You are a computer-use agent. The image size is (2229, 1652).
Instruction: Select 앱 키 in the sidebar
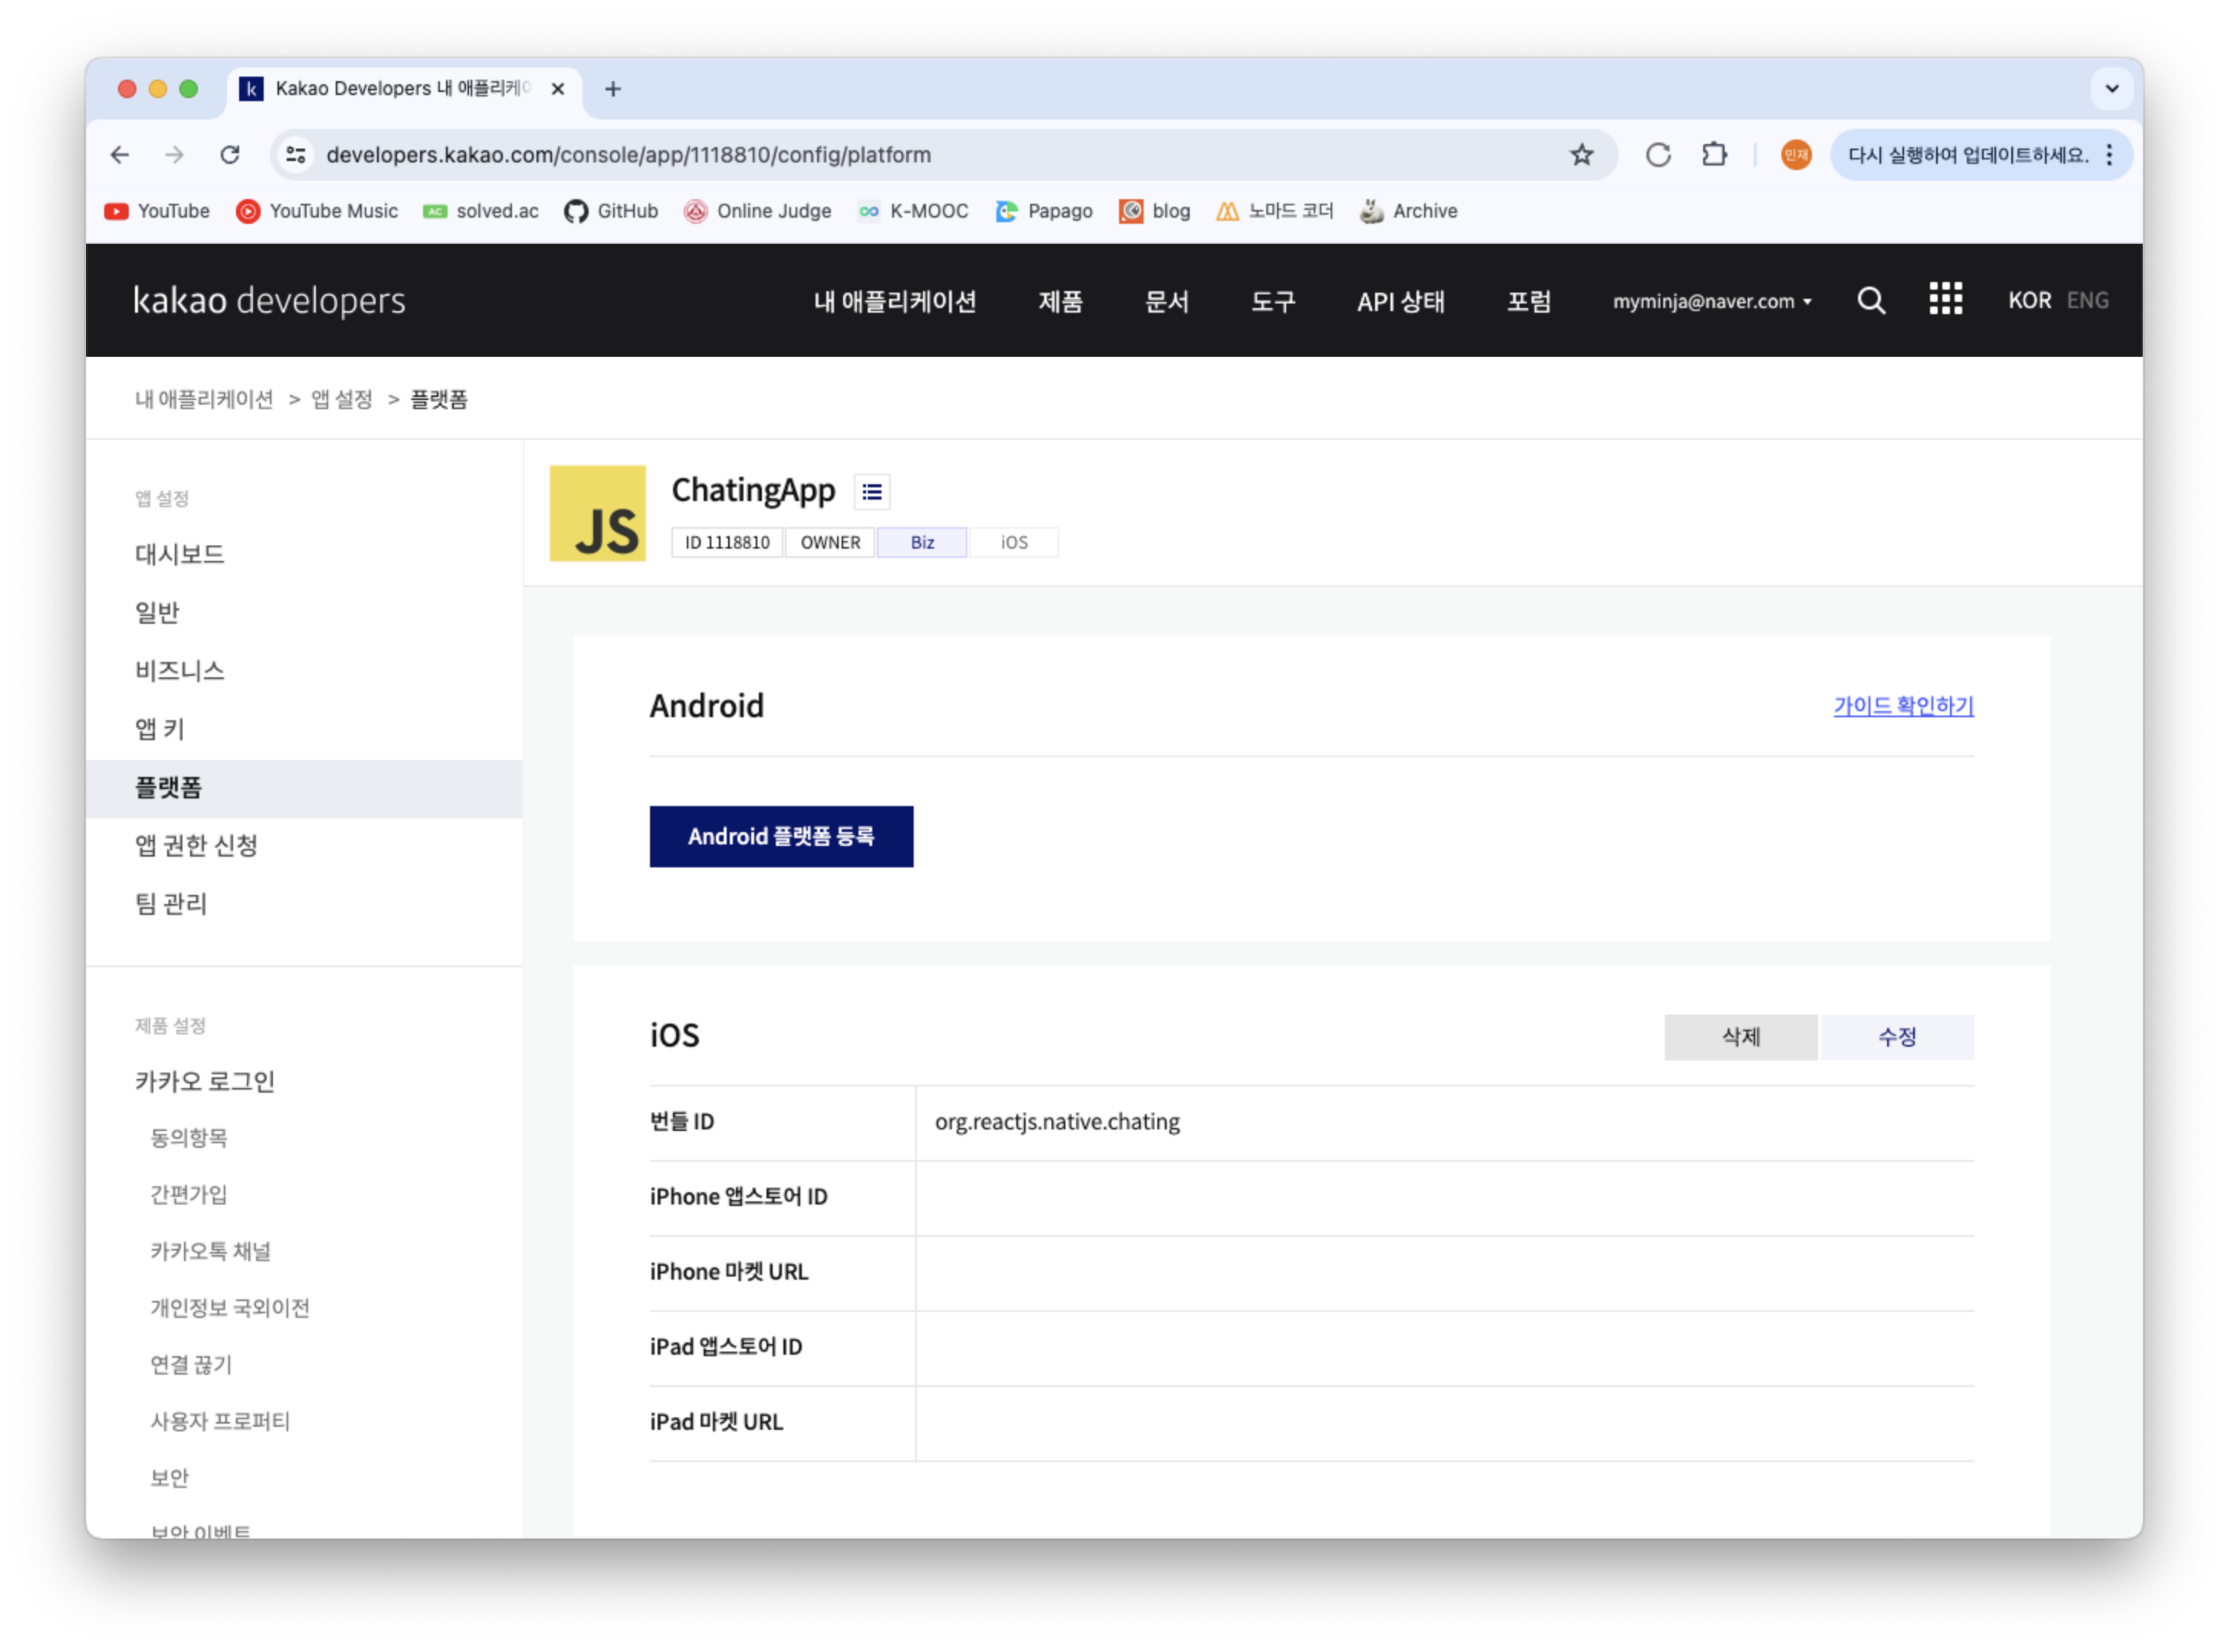160,729
